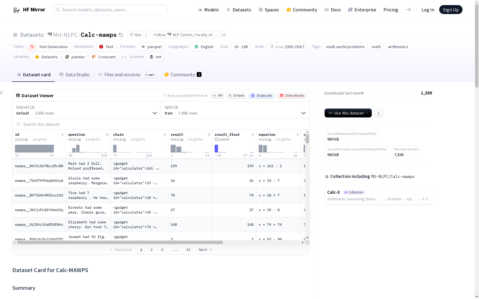
Task: Open the Community tab of the dataset
Action: (x=183, y=75)
